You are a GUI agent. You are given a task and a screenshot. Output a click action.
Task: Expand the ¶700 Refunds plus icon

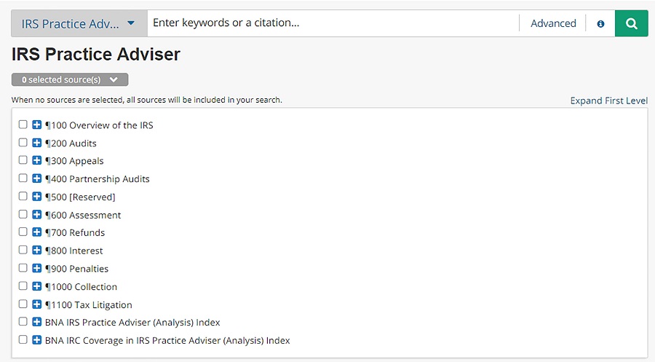pyautogui.click(x=37, y=232)
